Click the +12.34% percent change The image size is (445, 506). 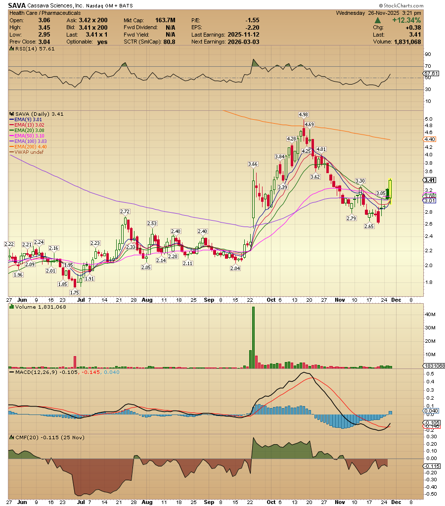(406, 20)
